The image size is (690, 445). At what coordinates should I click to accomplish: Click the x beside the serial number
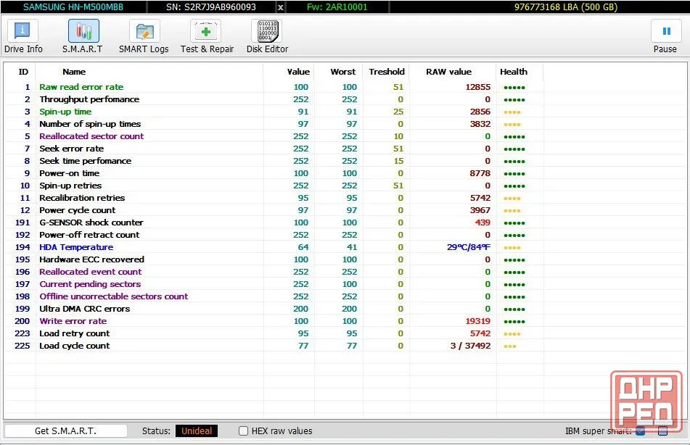pyautogui.click(x=280, y=7)
